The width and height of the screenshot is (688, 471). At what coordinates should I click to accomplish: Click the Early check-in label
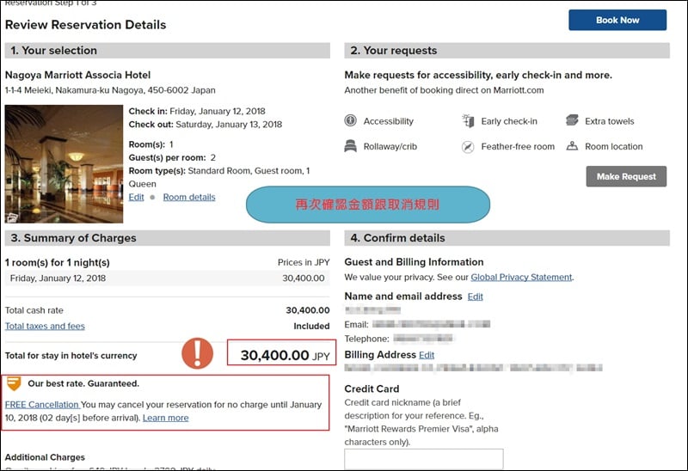tap(509, 121)
